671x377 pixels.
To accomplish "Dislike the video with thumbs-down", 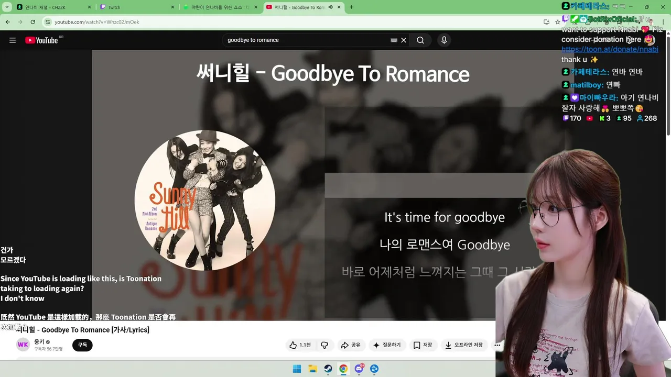I will click(324, 345).
